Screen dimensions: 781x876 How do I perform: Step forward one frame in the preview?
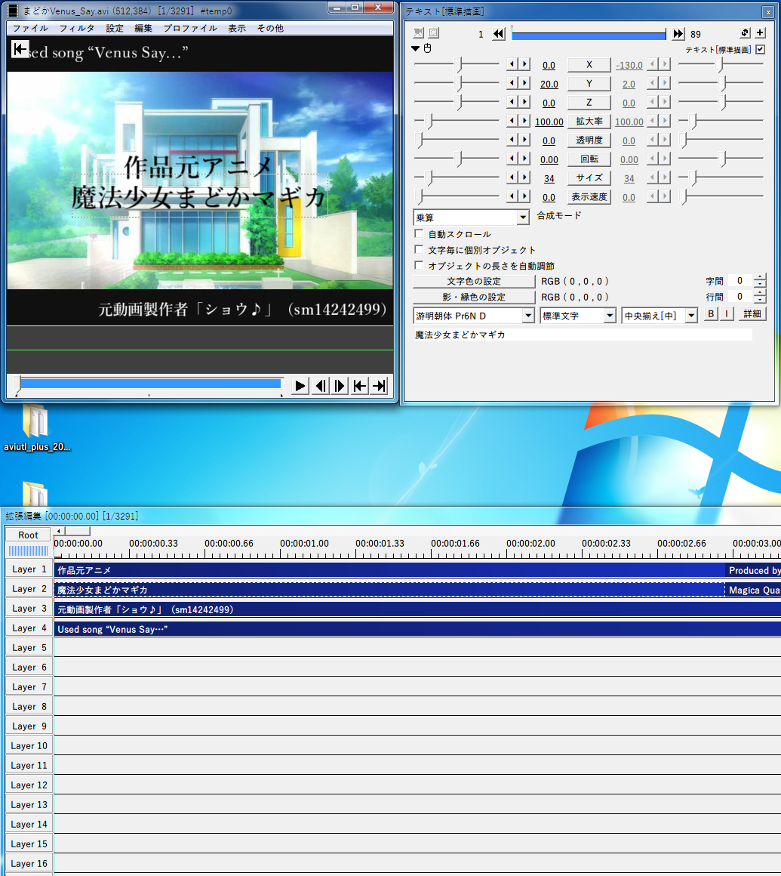click(340, 385)
